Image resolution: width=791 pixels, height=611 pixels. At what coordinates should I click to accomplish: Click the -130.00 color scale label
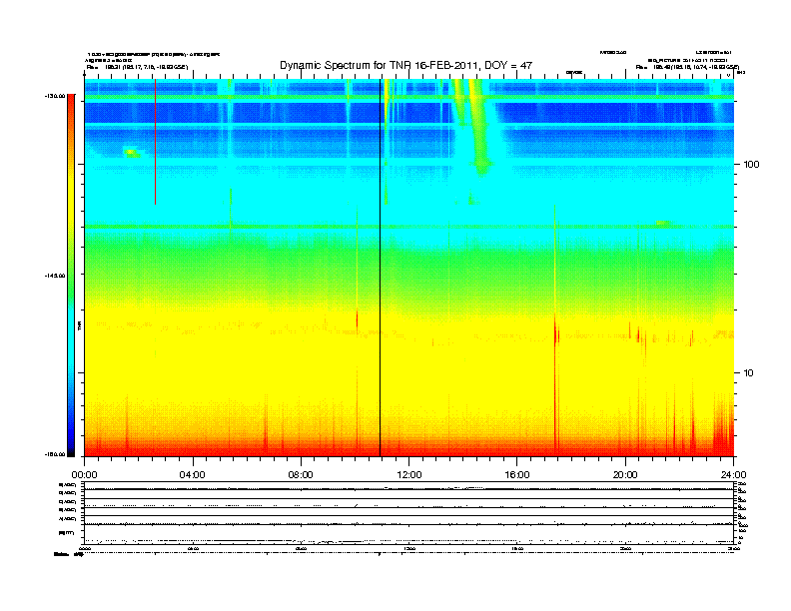coord(55,96)
